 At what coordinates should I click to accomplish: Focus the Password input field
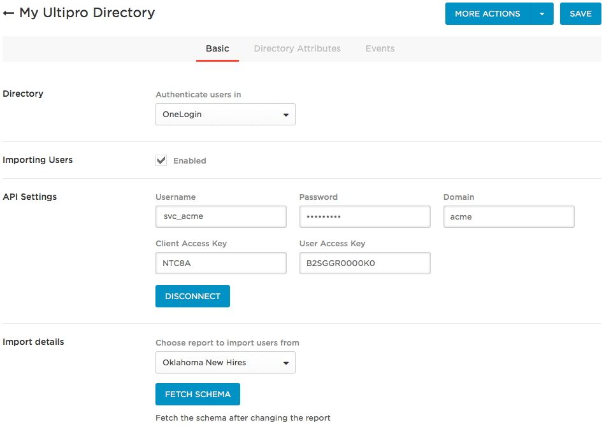pyautogui.click(x=365, y=216)
